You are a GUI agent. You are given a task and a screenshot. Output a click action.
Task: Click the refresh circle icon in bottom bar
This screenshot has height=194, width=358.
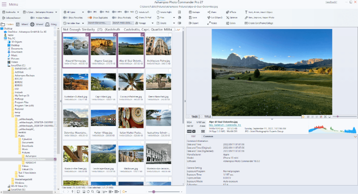click(x=88, y=192)
